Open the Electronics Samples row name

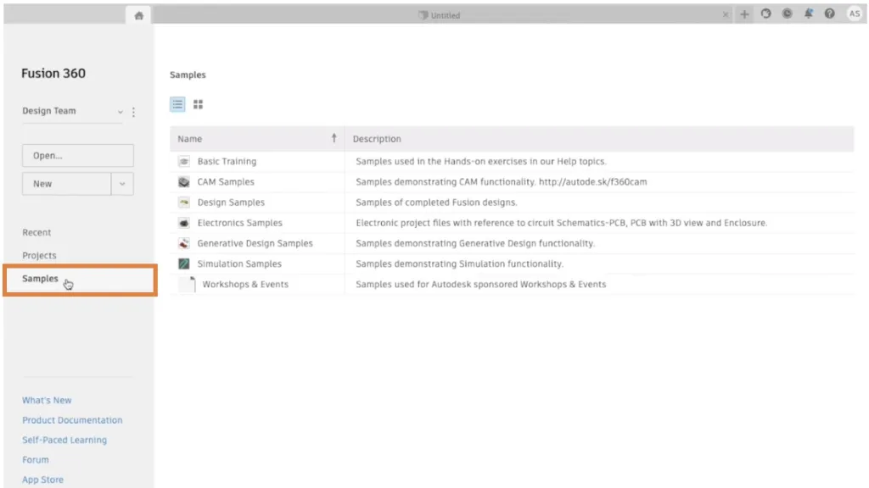[240, 223]
